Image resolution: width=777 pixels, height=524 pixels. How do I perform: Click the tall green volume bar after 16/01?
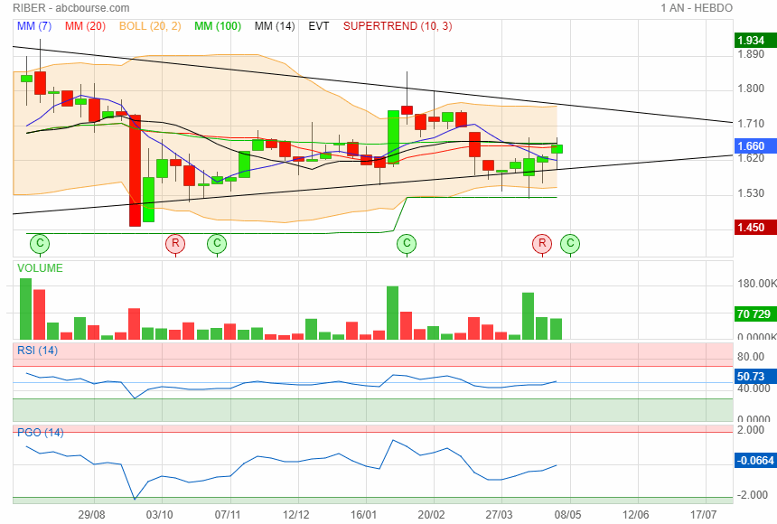392,313
